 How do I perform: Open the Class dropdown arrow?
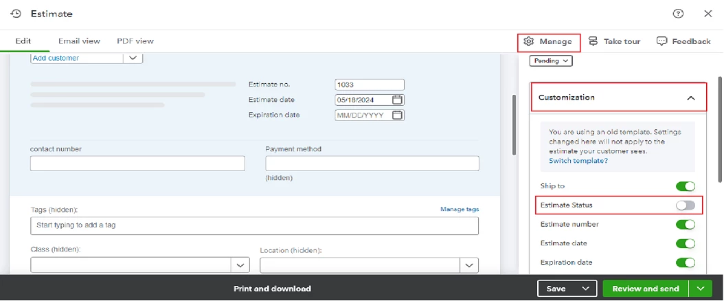point(240,265)
